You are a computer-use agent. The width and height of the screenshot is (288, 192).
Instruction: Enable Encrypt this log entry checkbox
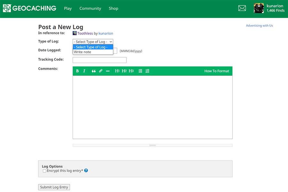[x=44, y=171]
